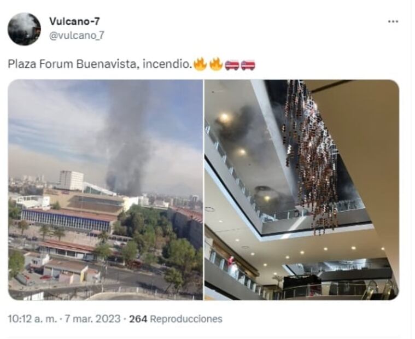
Task: Open the Vulcano-7 profile avatar
Action: pyautogui.click(x=24, y=29)
